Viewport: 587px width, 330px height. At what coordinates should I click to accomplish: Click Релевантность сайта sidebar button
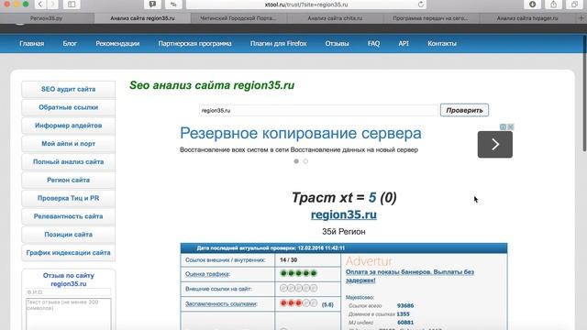[69, 216]
